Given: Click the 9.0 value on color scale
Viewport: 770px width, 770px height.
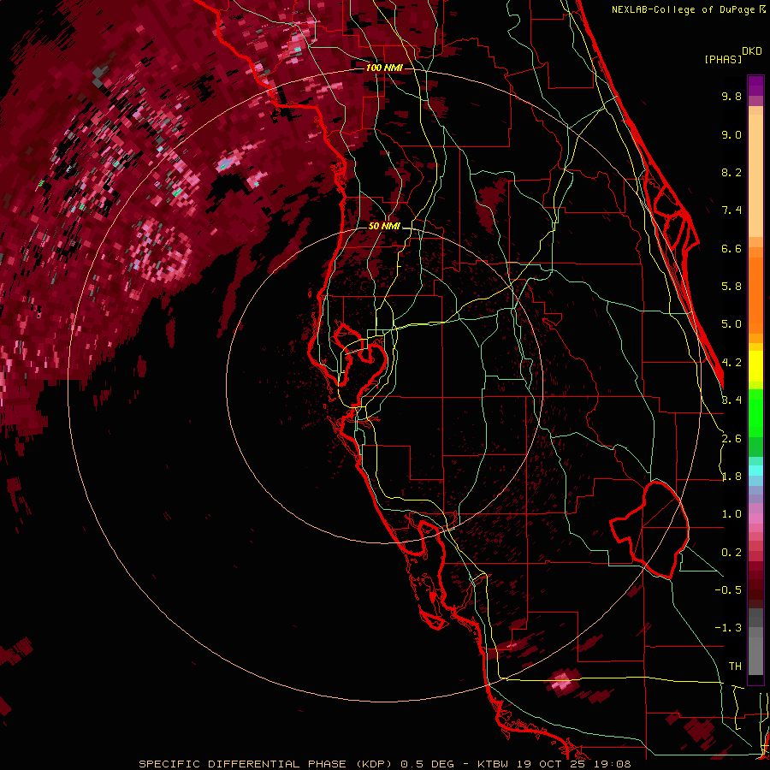Looking at the screenshot, I should [731, 134].
